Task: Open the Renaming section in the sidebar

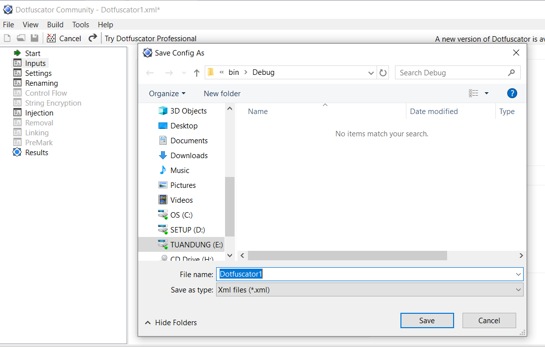Action: pyautogui.click(x=41, y=83)
